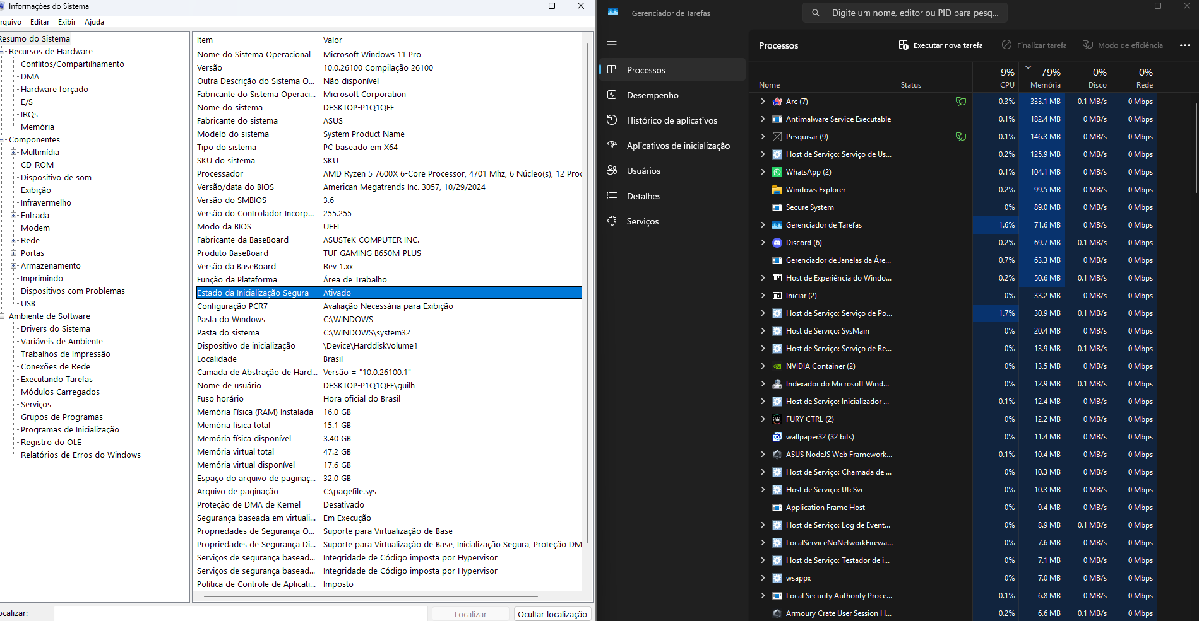The image size is (1199, 621).
Task: Click the Detalhes list icon
Action: (x=611, y=195)
